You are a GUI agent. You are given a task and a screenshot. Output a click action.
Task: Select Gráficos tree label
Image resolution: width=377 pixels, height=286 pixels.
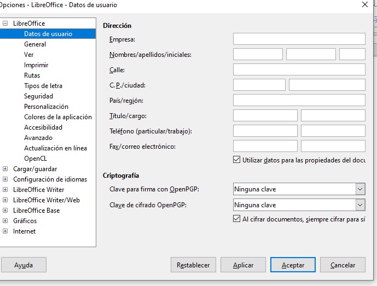pos(25,220)
